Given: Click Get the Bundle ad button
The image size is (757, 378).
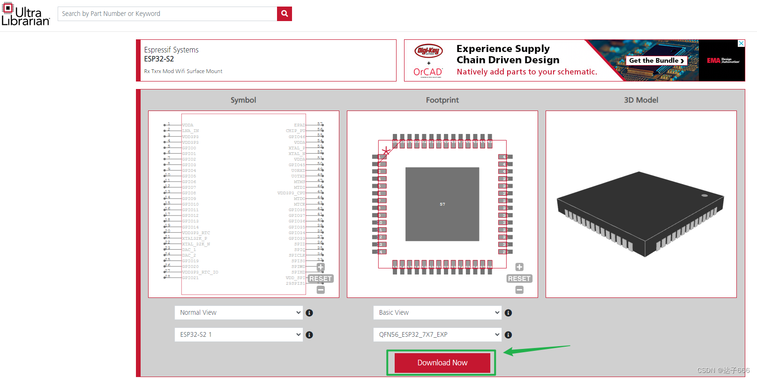Looking at the screenshot, I should pos(657,60).
